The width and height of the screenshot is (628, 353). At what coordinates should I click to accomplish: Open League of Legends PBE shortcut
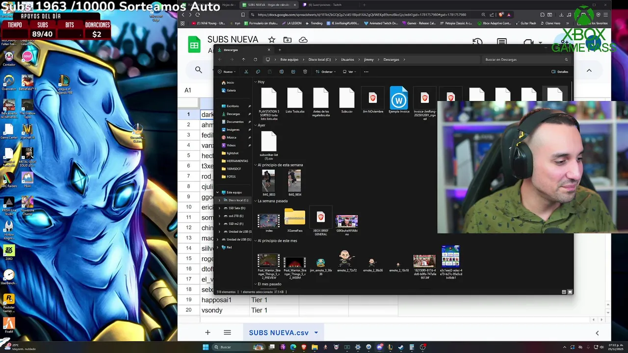coord(64,84)
